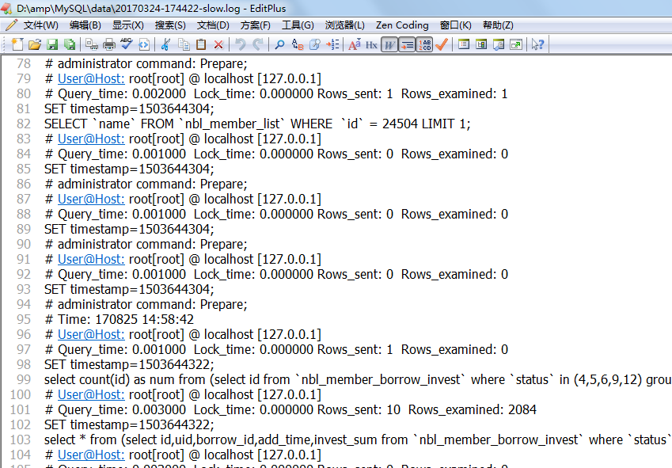Click the red X Delete icon

[x=218, y=44]
